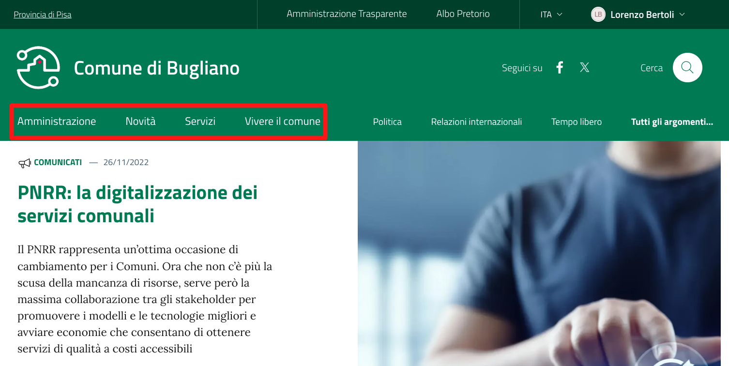
Task: Select the Novità navigation item
Action: coord(140,121)
